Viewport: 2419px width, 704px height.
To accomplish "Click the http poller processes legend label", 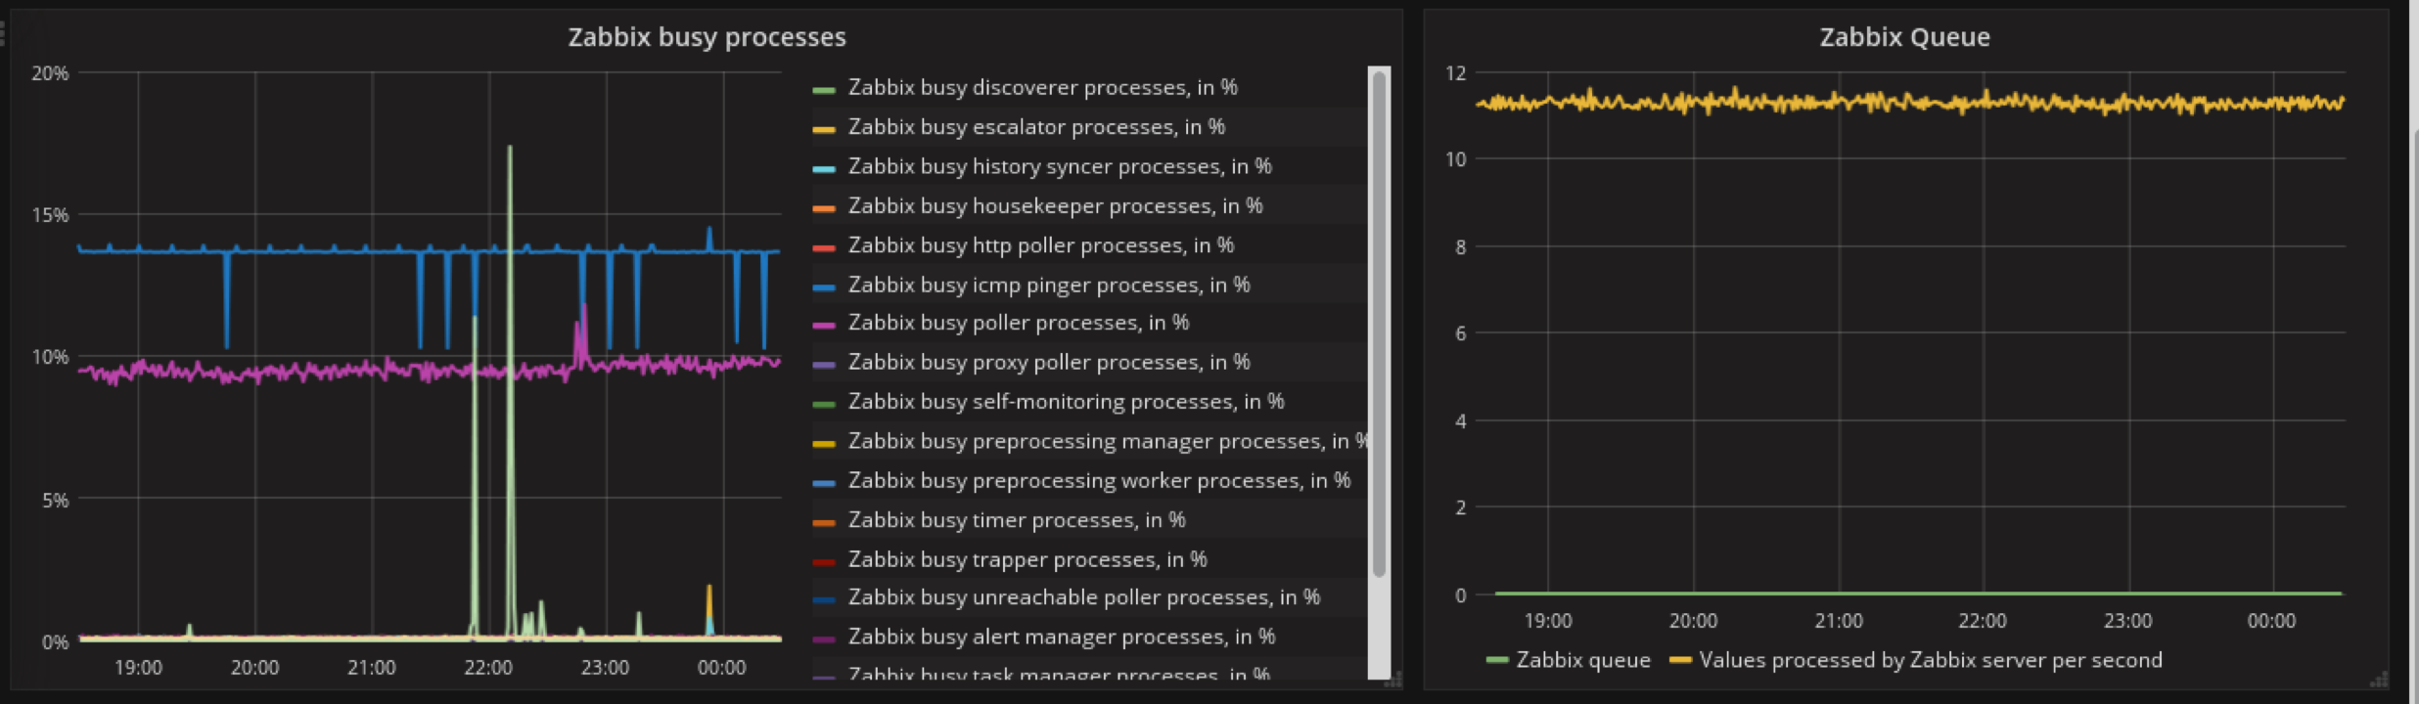I will point(1040,245).
